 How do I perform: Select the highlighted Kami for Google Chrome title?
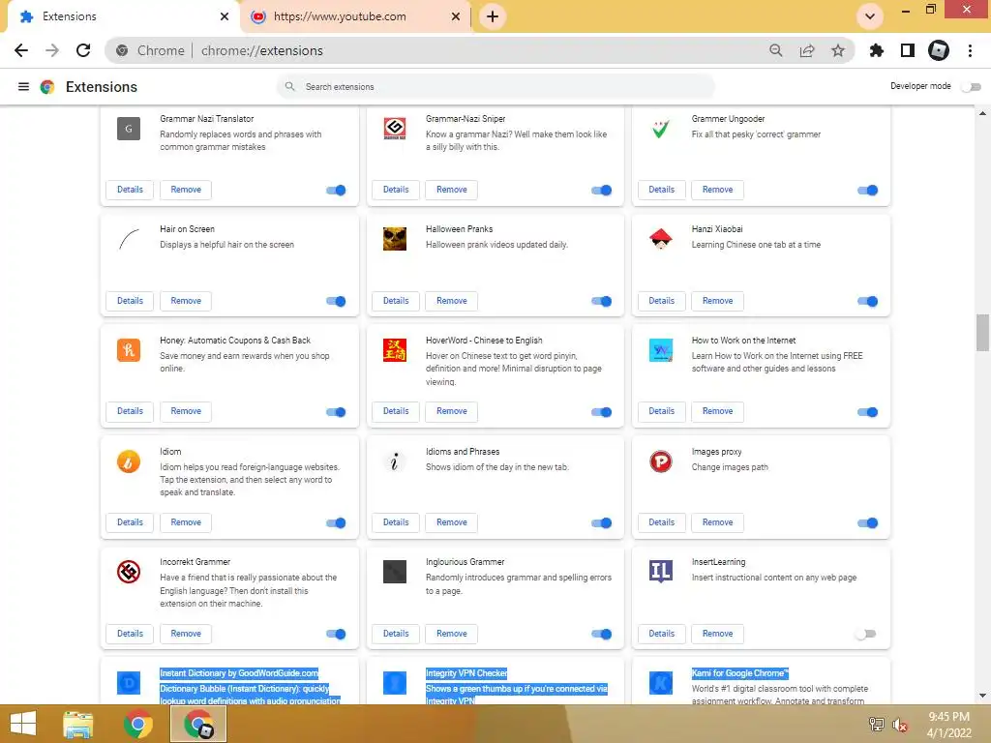pyautogui.click(x=740, y=673)
